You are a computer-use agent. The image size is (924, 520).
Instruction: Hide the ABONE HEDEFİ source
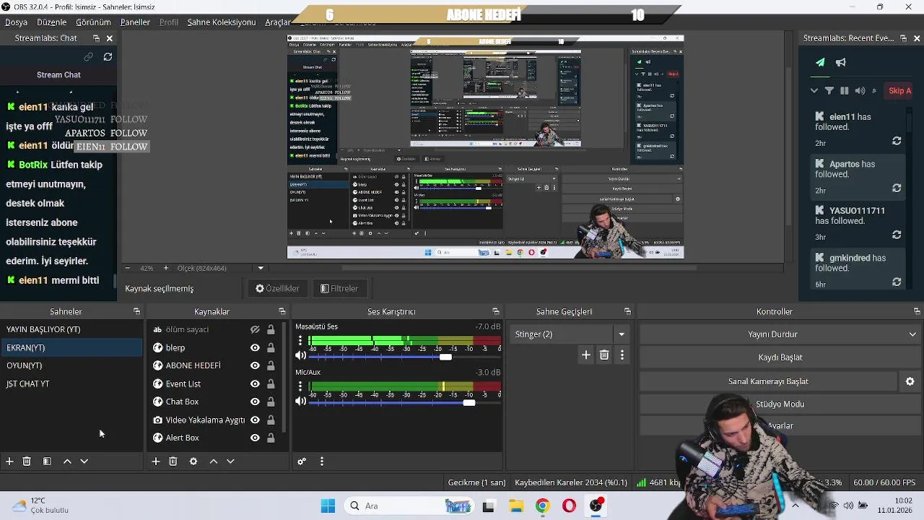255,365
